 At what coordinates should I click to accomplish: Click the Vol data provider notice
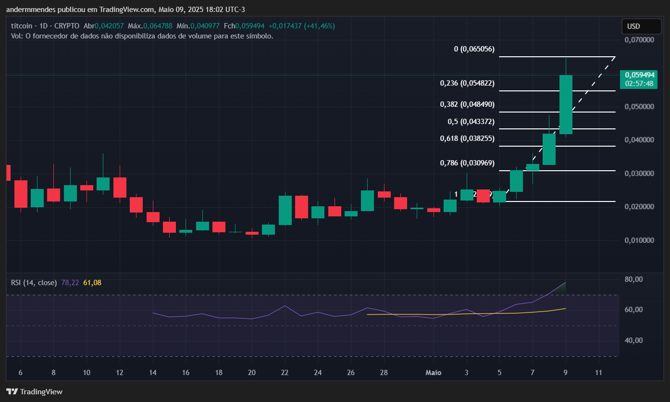pos(142,36)
